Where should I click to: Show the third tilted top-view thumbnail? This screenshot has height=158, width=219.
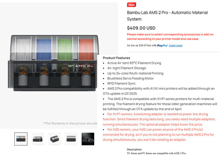tap(54, 139)
